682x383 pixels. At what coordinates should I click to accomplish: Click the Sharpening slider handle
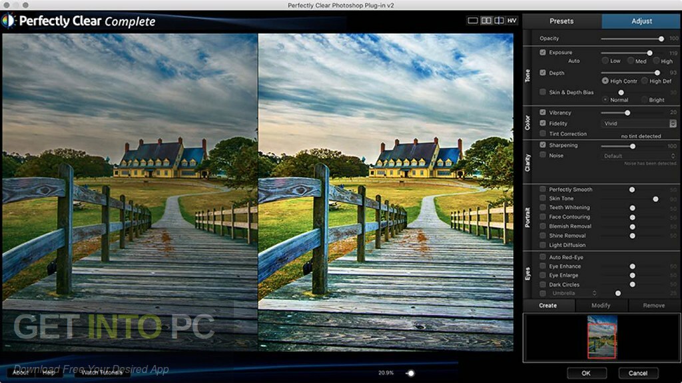click(x=633, y=147)
